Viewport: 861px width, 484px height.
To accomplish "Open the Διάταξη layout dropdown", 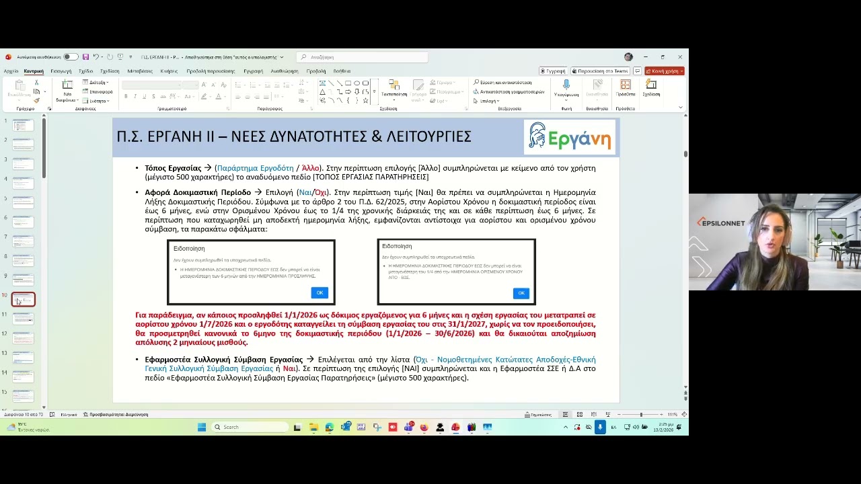I will (x=96, y=83).
